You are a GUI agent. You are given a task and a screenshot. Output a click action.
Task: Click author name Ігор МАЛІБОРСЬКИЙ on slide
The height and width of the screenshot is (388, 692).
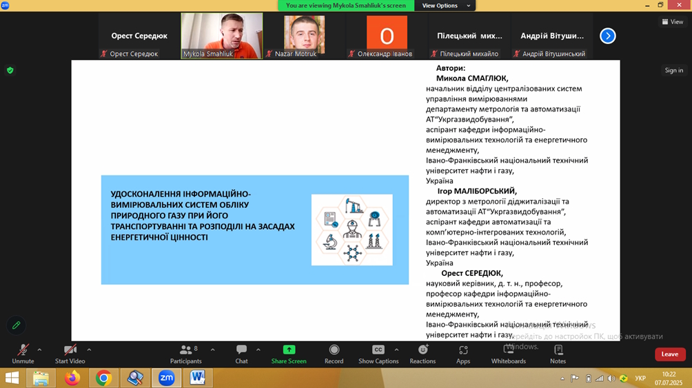[477, 191]
